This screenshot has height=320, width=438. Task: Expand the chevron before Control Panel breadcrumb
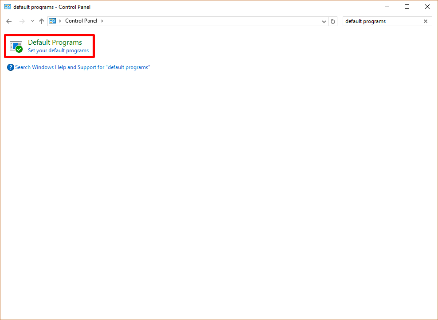coord(60,21)
